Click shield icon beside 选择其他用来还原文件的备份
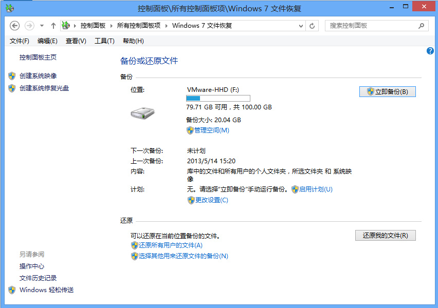Viewport: 438px width, 308px height. pos(134,256)
